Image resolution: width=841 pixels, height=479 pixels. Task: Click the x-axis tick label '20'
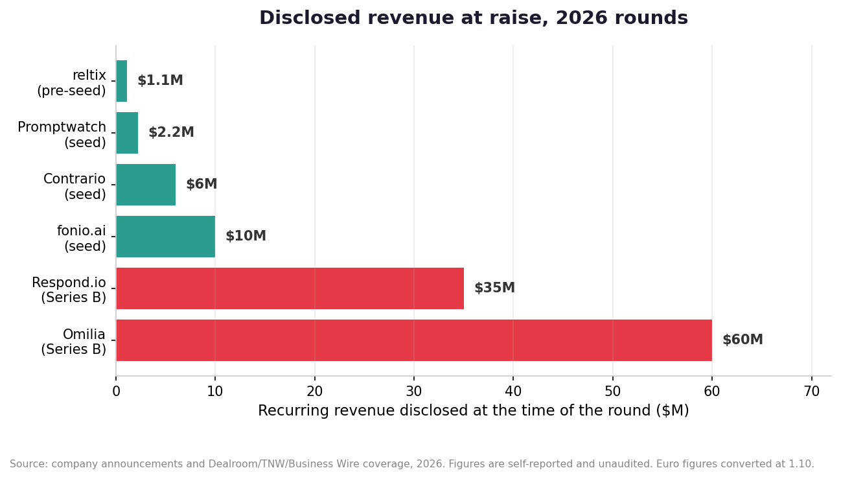tap(315, 391)
